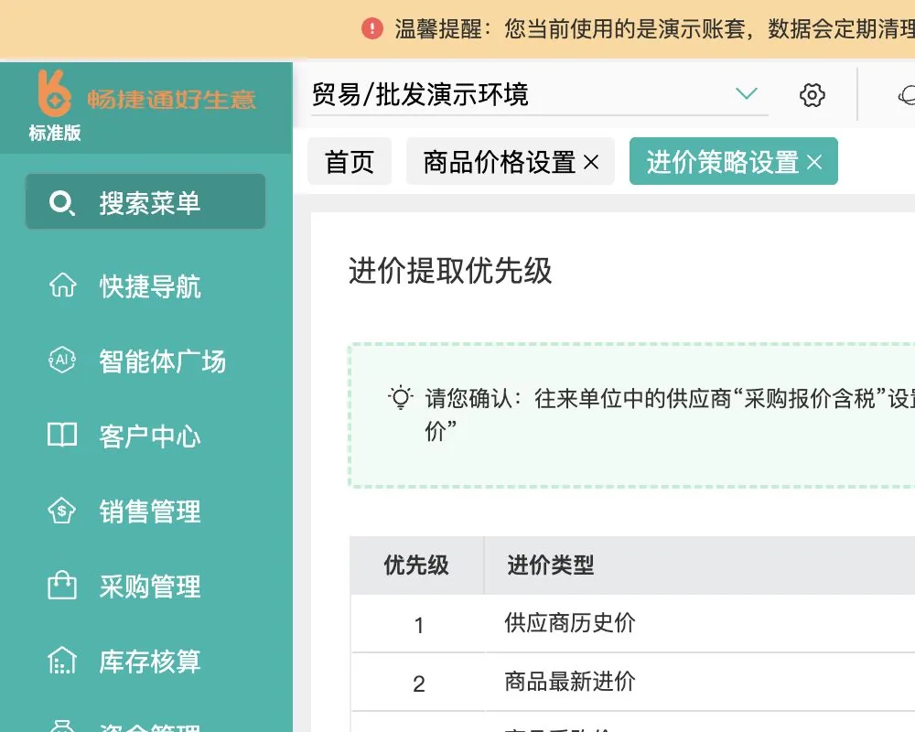The height and width of the screenshot is (732, 915).
Task: Expand the 贸易/批发演示环境 dropdown
Action: pos(539,94)
